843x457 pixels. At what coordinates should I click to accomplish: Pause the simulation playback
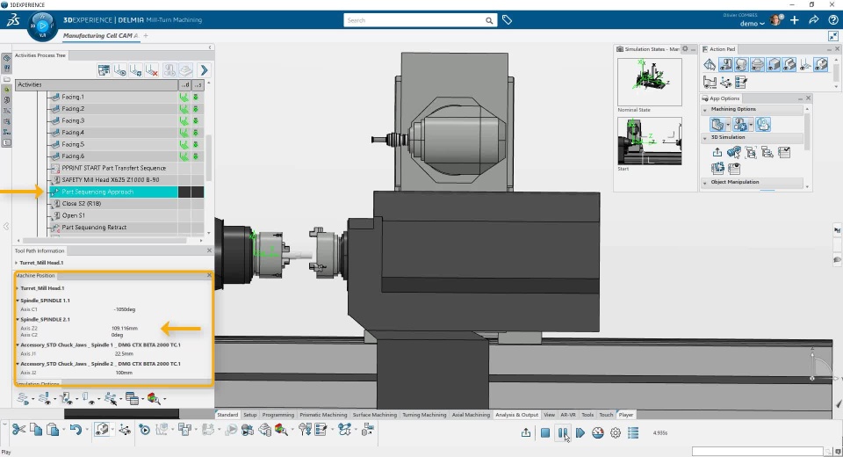point(562,432)
